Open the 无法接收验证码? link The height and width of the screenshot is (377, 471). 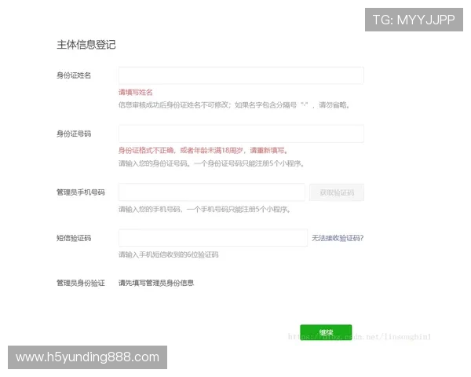(338, 238)
